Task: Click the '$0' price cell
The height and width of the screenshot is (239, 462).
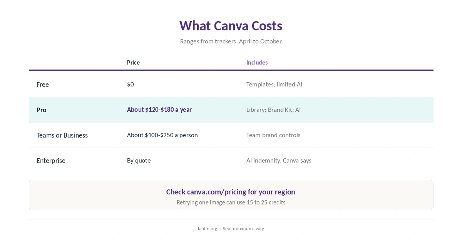Action: [x=131, y=84]
